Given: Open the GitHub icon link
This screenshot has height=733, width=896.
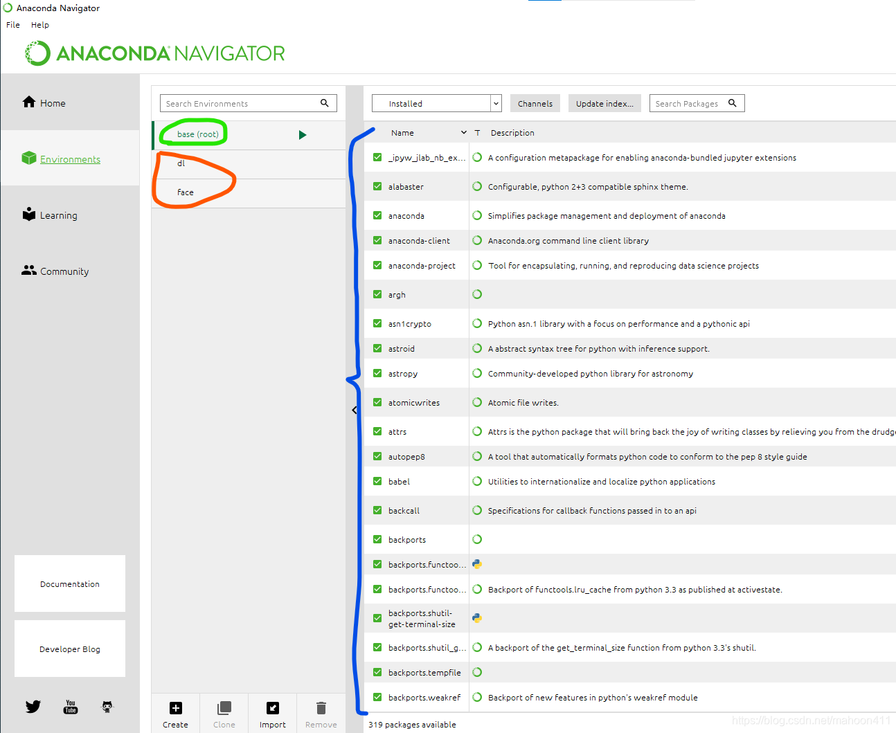Looking at the screenshot, I should [107, 707].
